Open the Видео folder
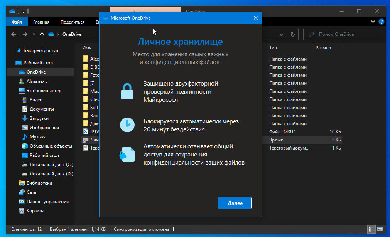Image resolution: width=390 pixels, height=237 pixels. point(36,100)
